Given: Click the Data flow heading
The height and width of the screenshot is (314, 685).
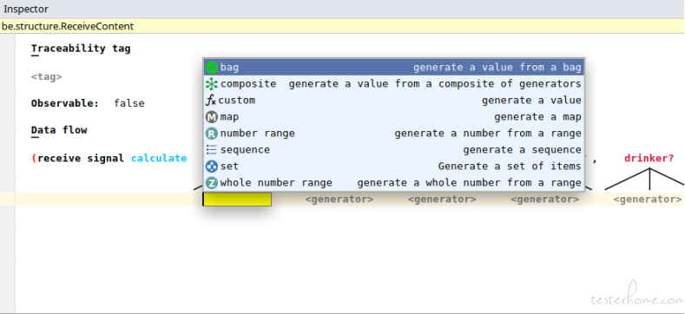Looking at the screenshot, I should pos(59,130).
